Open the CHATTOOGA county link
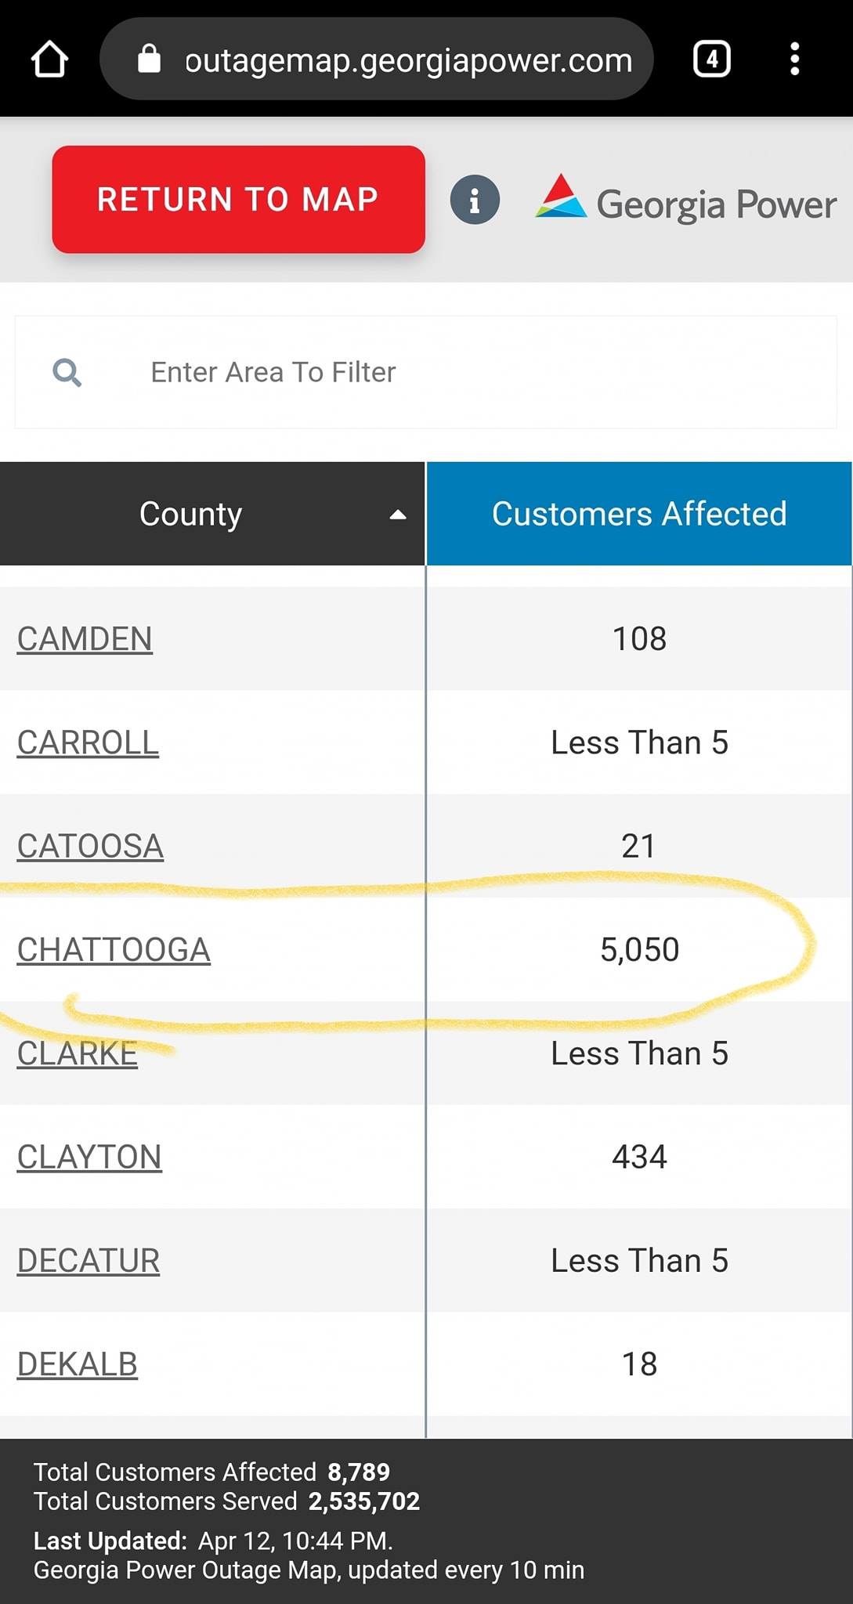The width and height of the screenshot is (853, 1604). [114, 950]
